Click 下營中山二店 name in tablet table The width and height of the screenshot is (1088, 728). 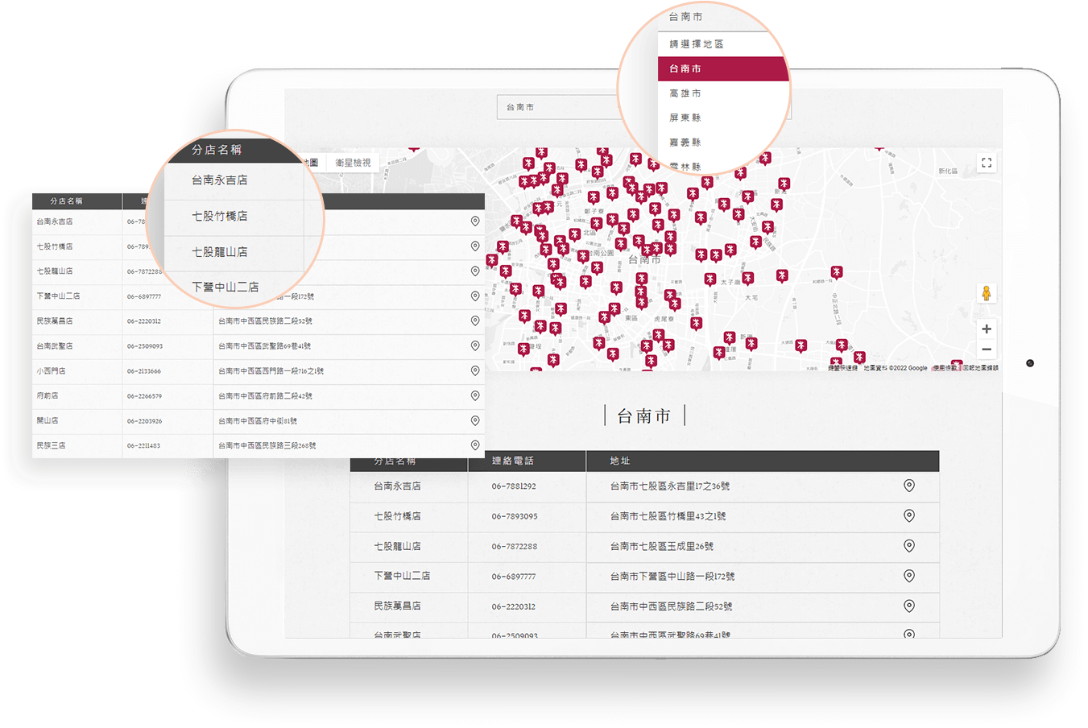(402, 576)
